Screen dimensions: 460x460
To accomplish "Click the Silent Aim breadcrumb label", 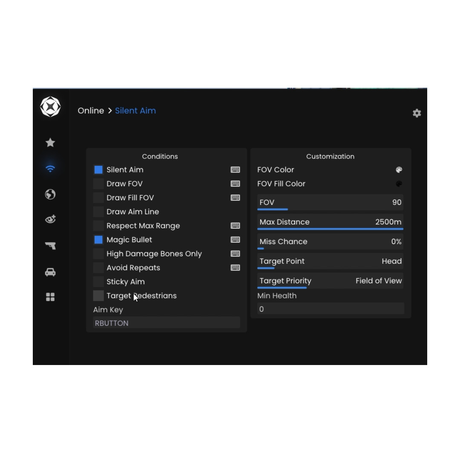I will coord(135,111).
